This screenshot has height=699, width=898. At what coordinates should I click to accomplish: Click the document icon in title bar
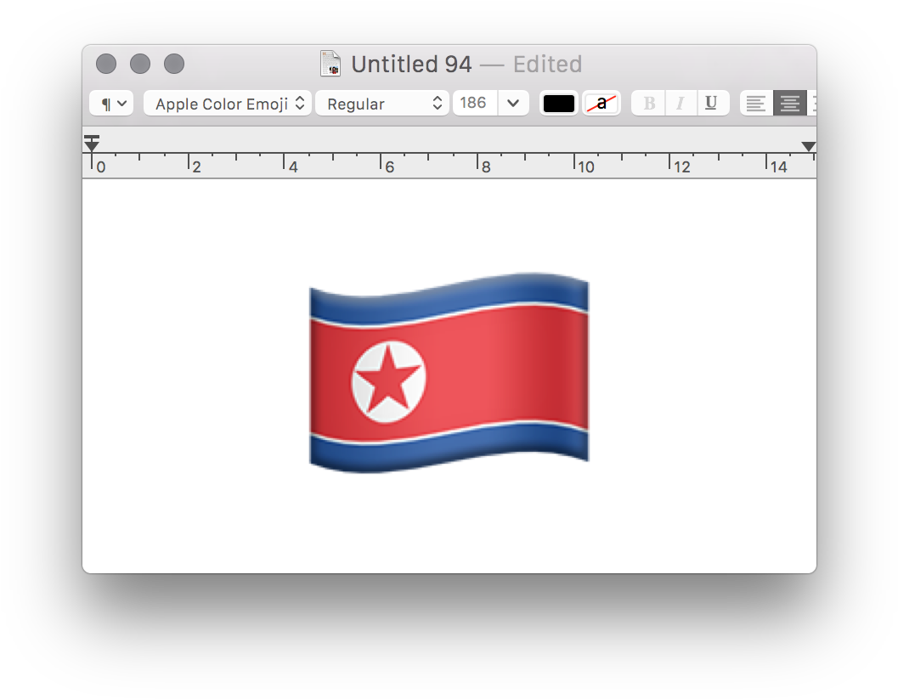click(x=330, y=64)
